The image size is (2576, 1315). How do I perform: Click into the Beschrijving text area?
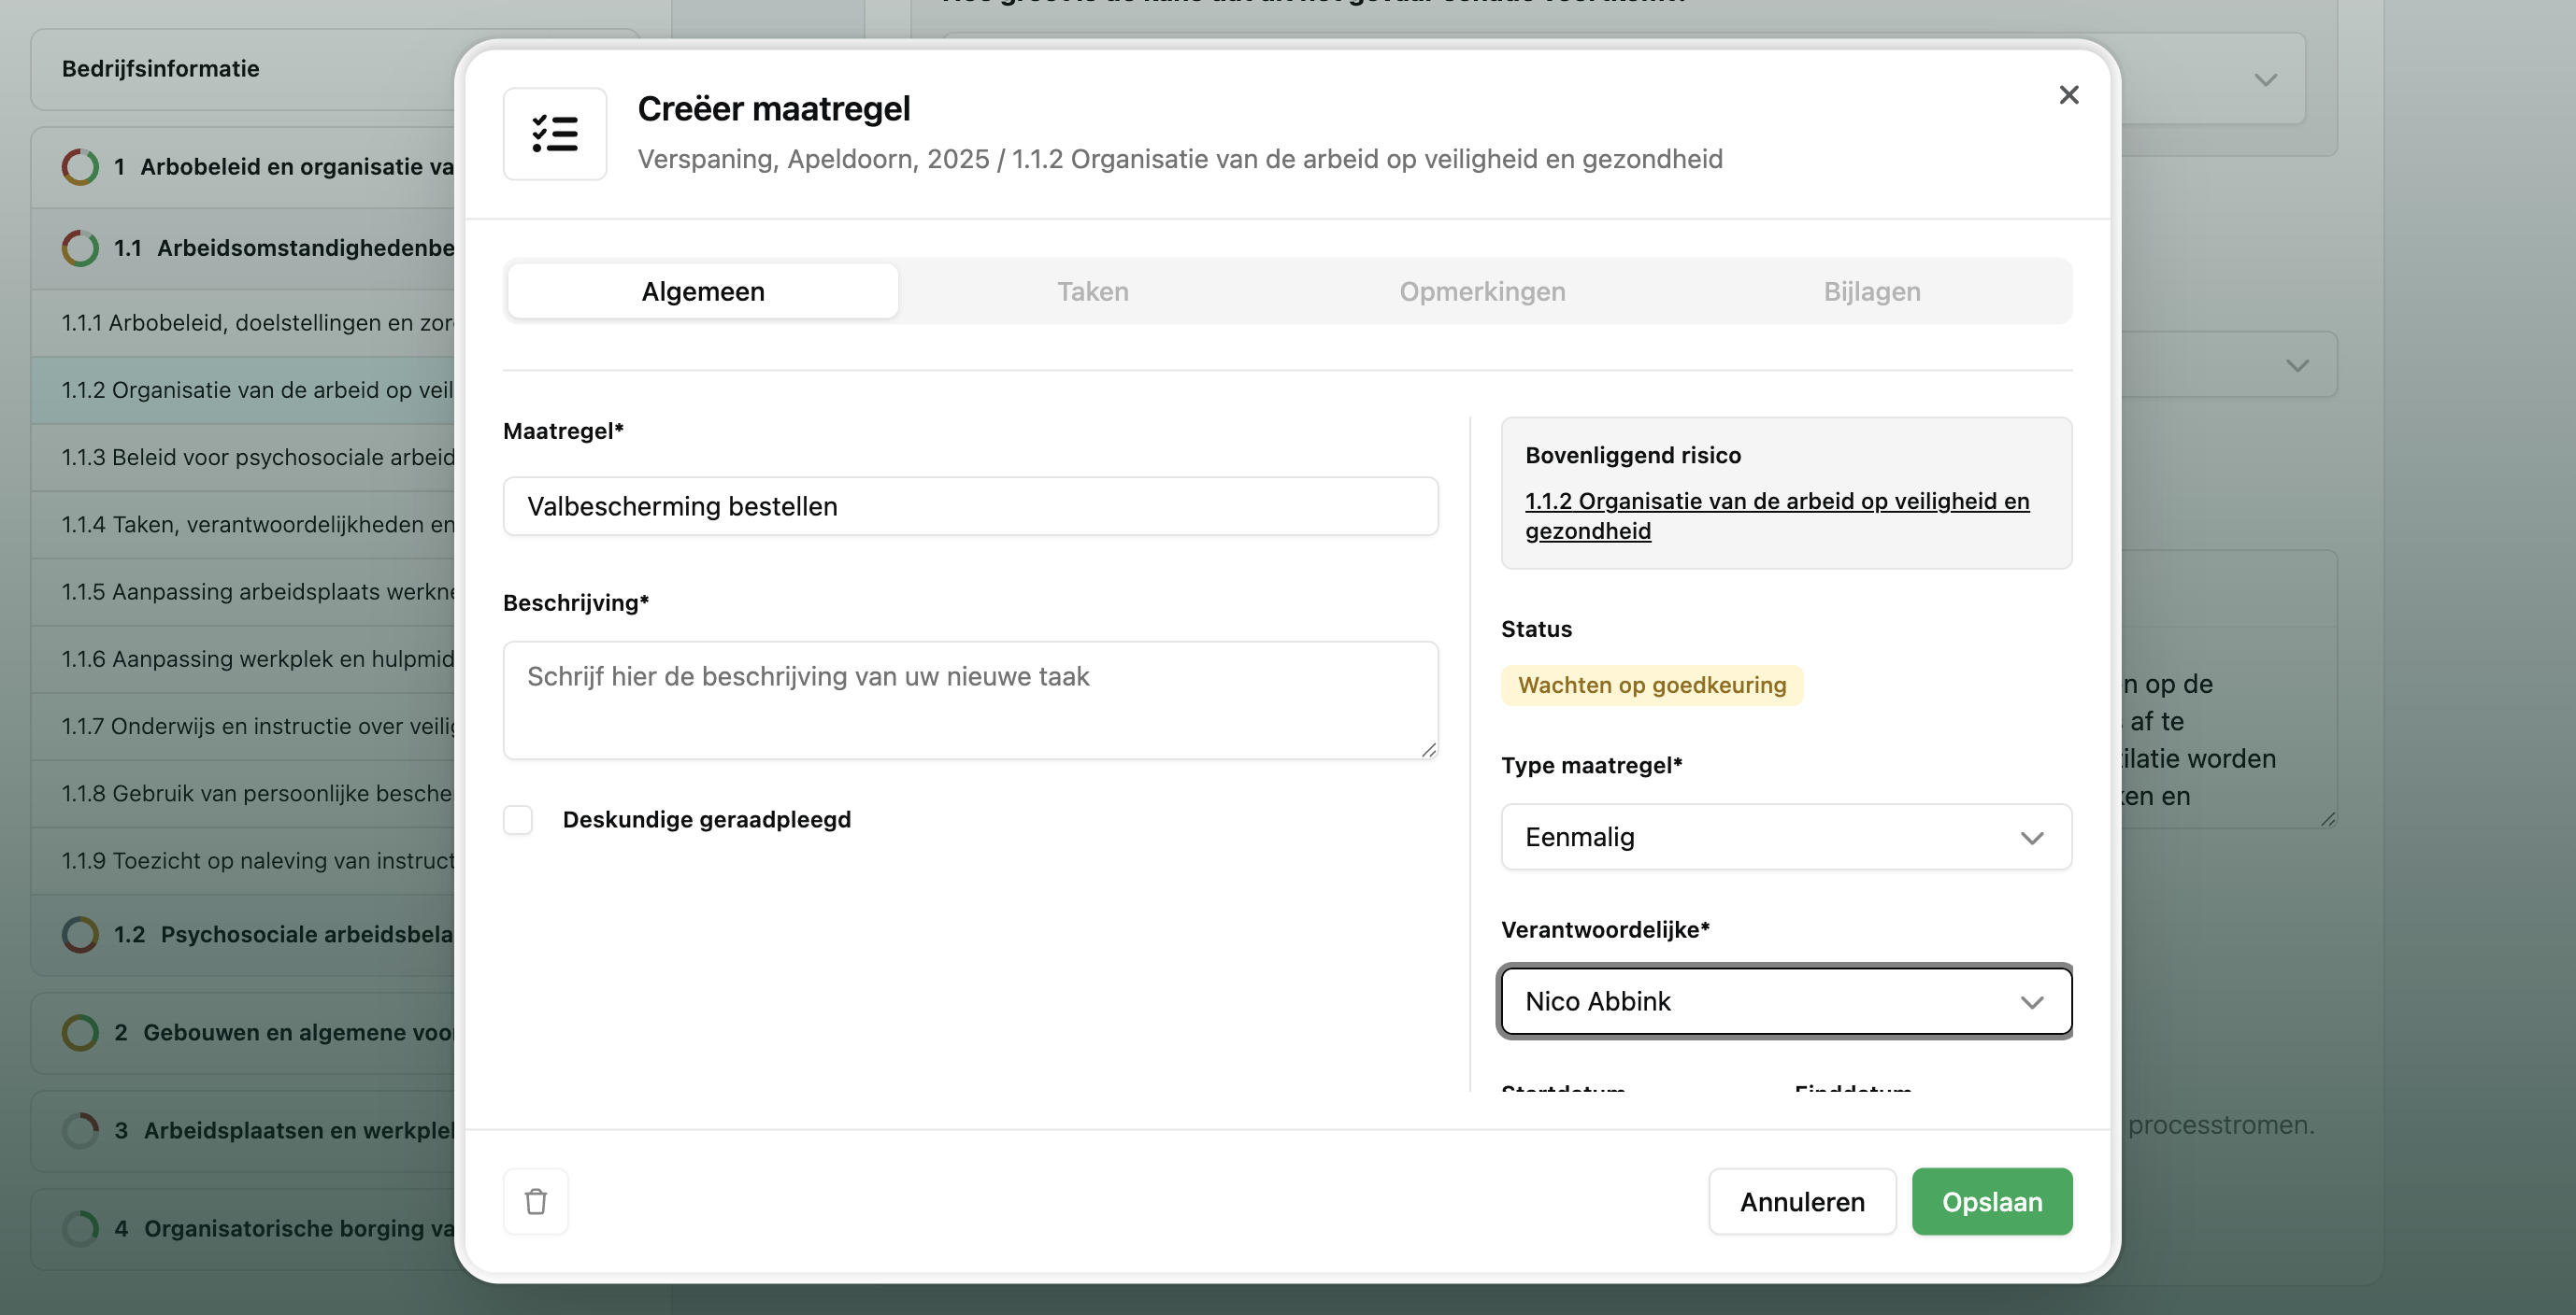pyautogui.click(x=970, y=700)
